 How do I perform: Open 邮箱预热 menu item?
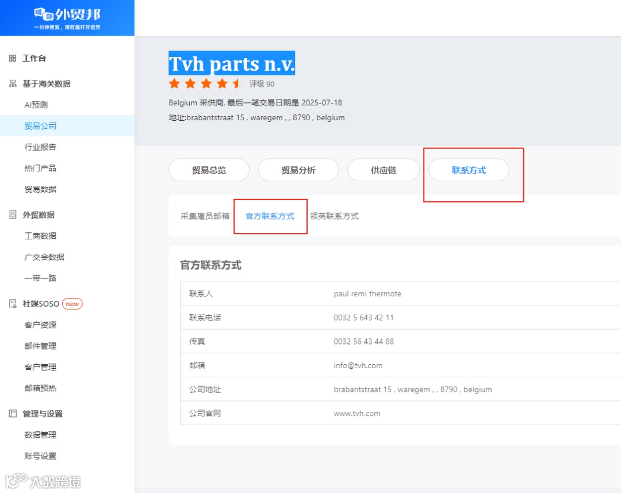click(40, 388)
